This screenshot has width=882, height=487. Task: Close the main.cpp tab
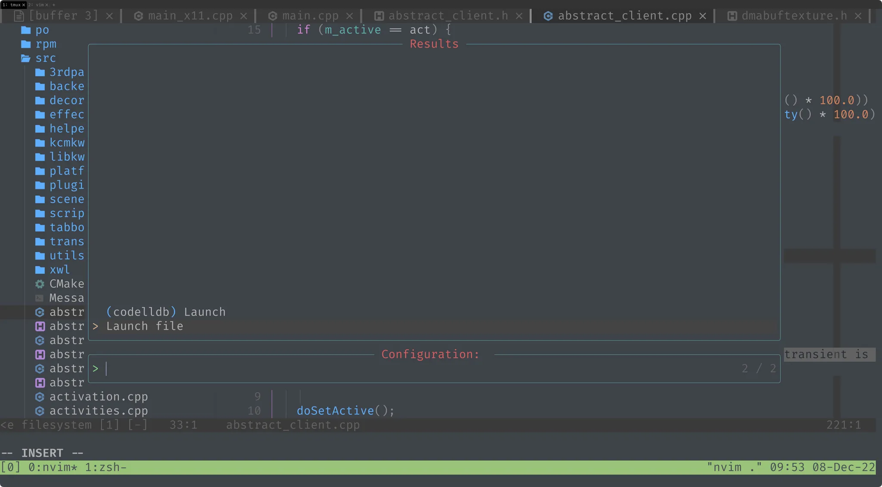click(x=350, y=16)
